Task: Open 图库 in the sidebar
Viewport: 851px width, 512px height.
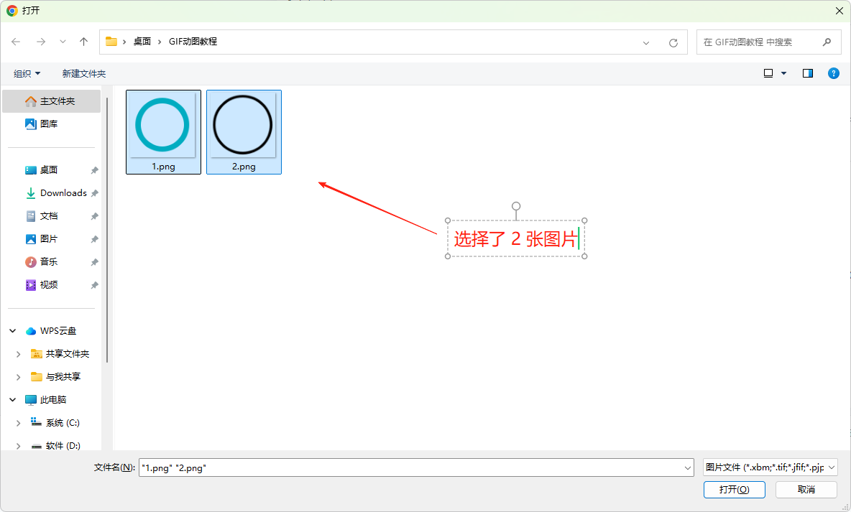Action: coord(49,124)
